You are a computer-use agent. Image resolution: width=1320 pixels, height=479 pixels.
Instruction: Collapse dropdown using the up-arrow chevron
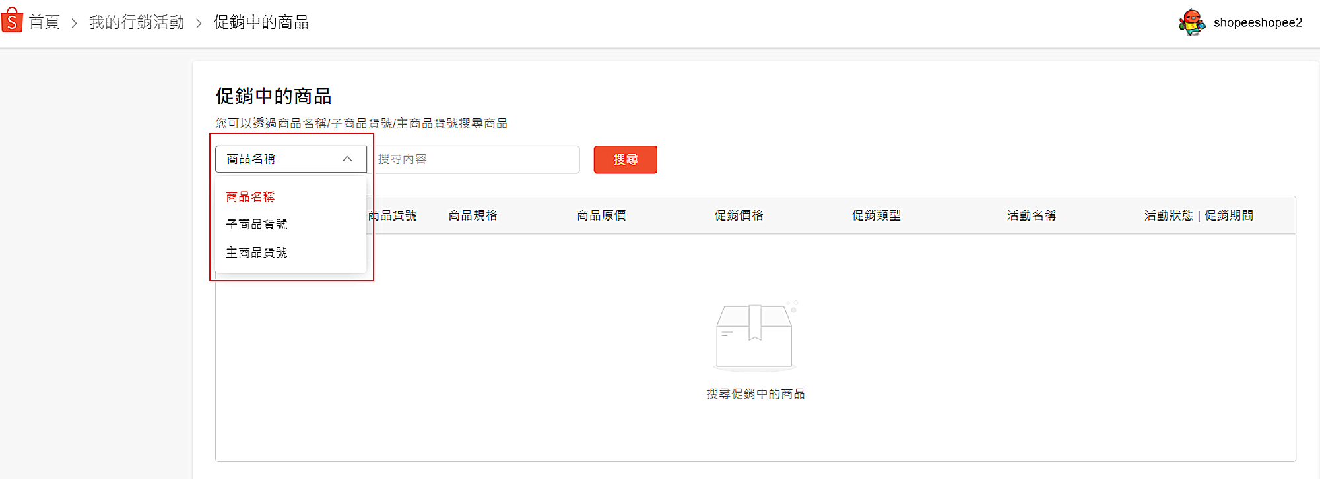pyautogui.click(x=347, y=159)
